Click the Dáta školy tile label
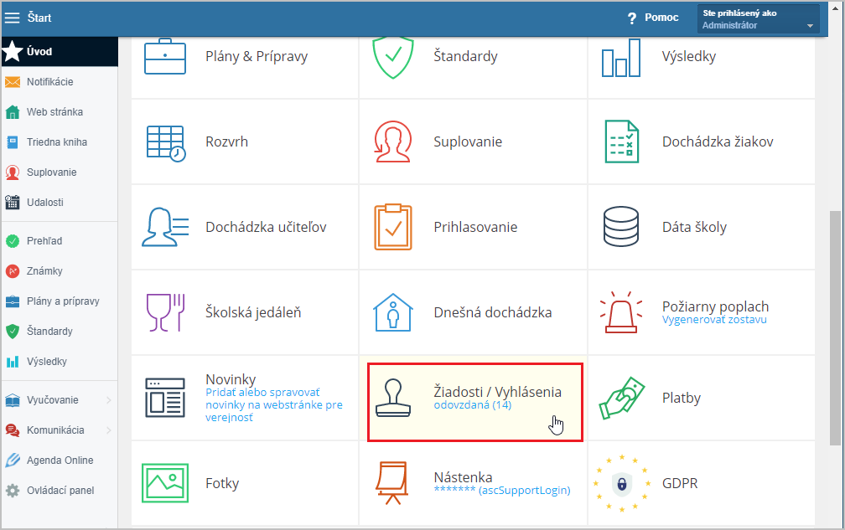Viewport: 845px width, 530px height. [694, 227]
